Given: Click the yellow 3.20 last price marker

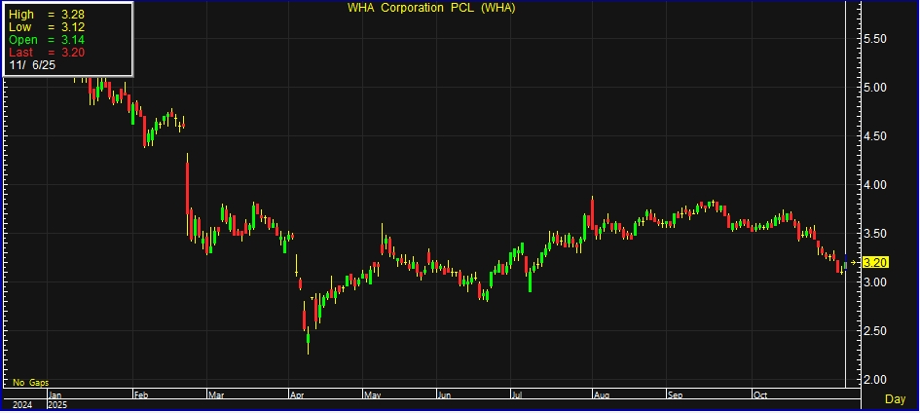Looking at the screenshot, I should coord(876,262).
